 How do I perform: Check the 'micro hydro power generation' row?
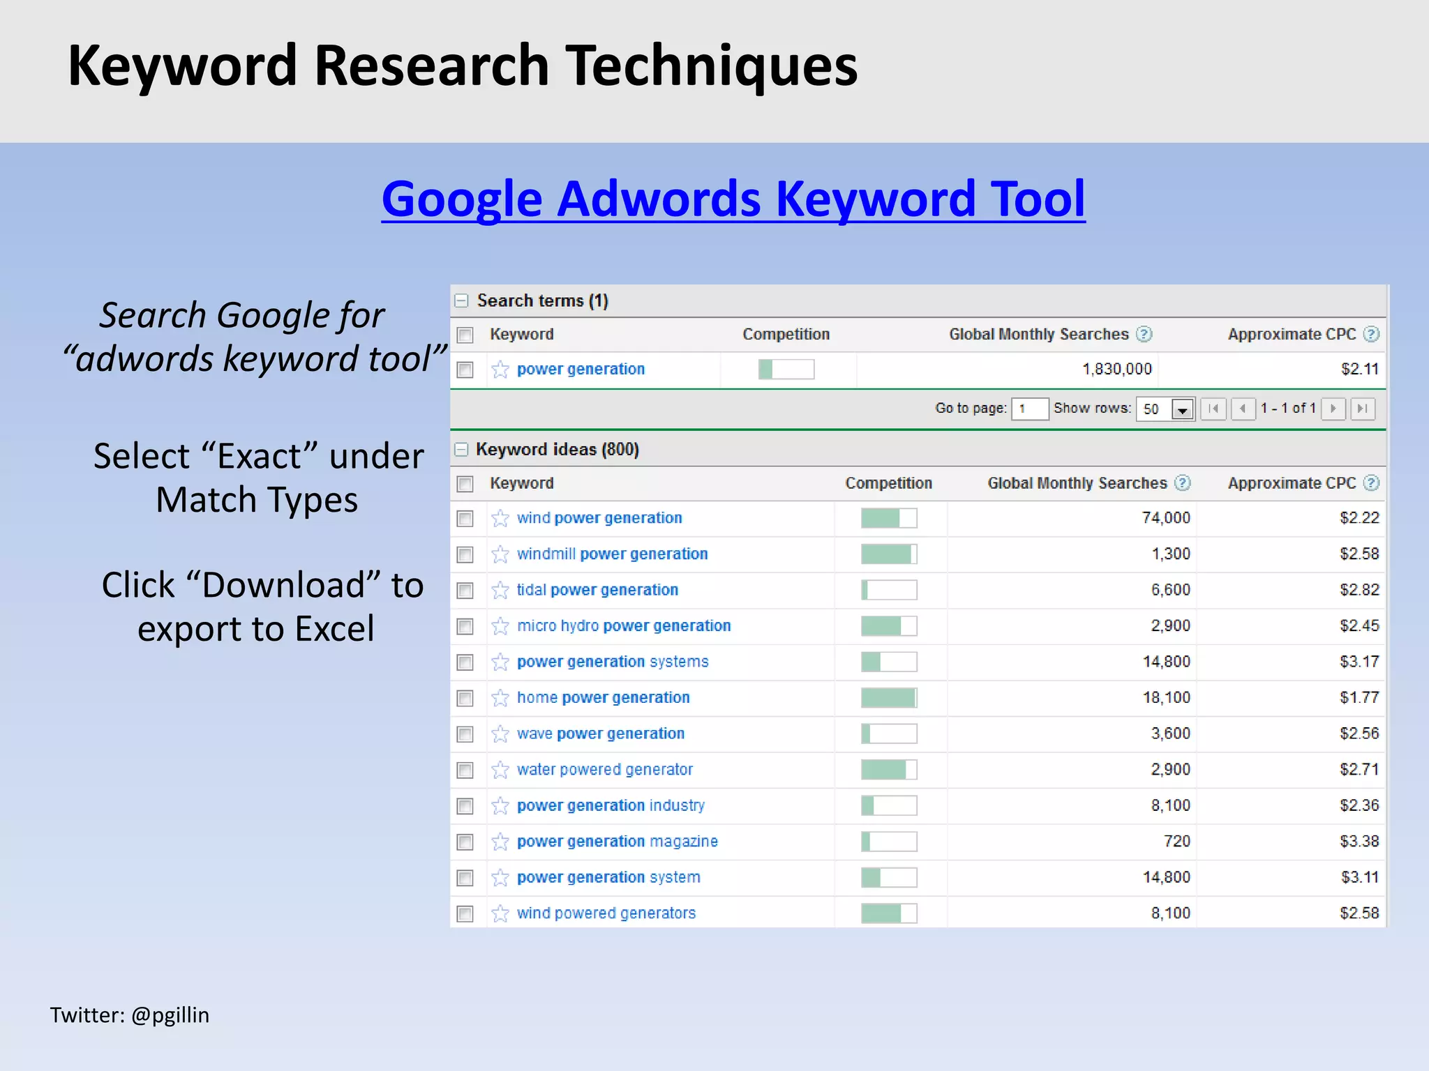(465, 627)
